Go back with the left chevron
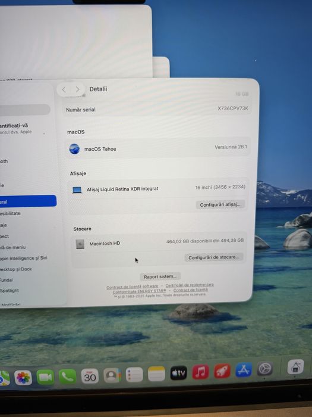The image size is (312, 417). point(64,89)
